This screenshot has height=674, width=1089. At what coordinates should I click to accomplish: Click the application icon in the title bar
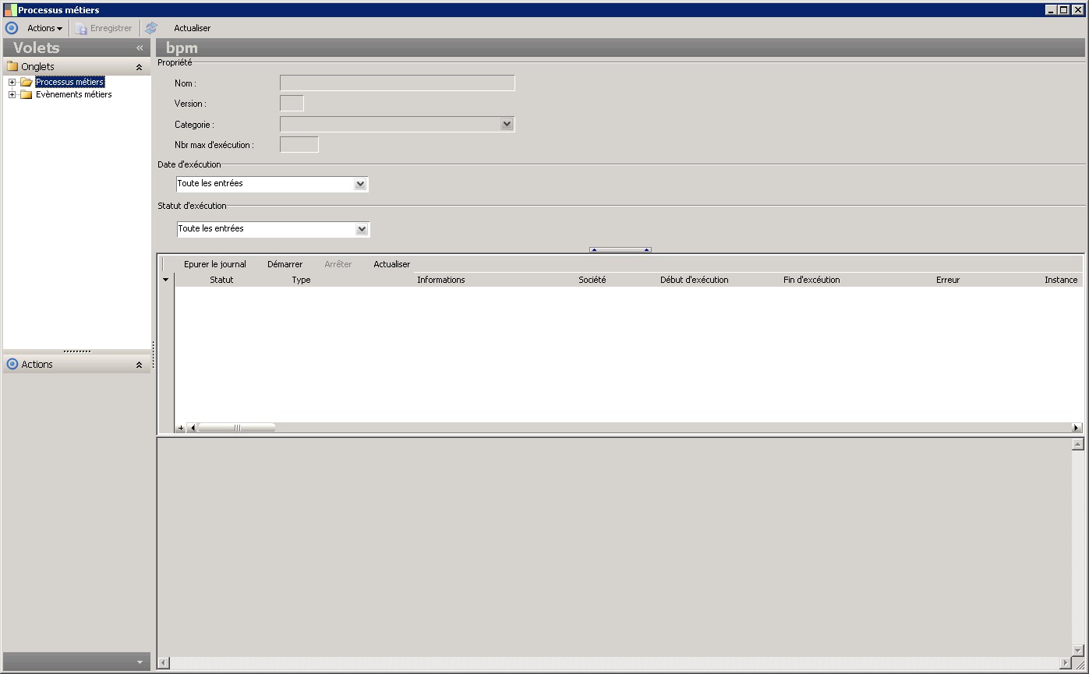(x=10, y=10)
